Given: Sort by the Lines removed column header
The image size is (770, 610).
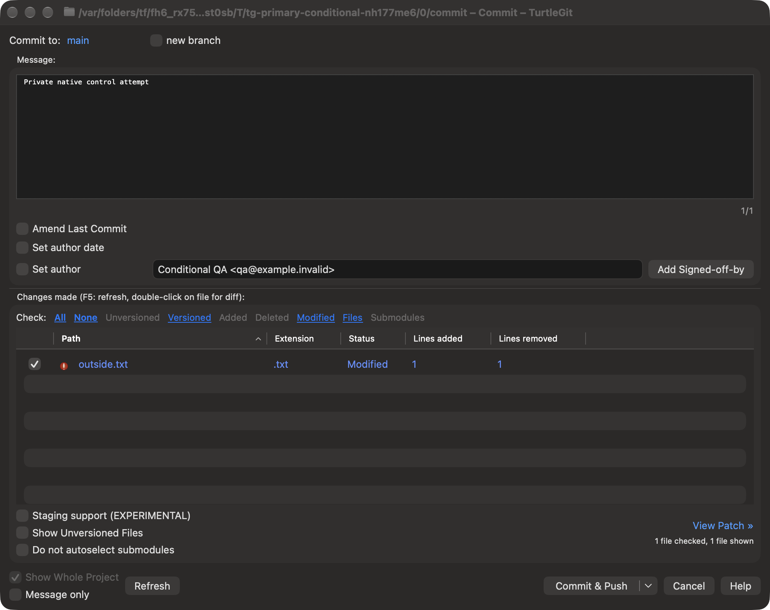Looking at the screenshot, I should pos(538,339).
